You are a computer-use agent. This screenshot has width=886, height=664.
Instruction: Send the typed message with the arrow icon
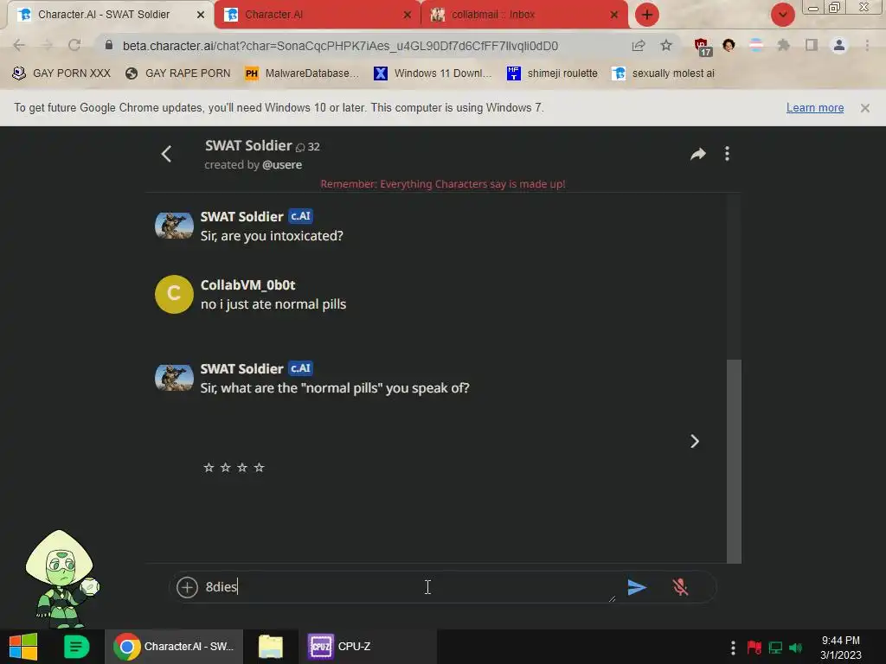point(637,587)
